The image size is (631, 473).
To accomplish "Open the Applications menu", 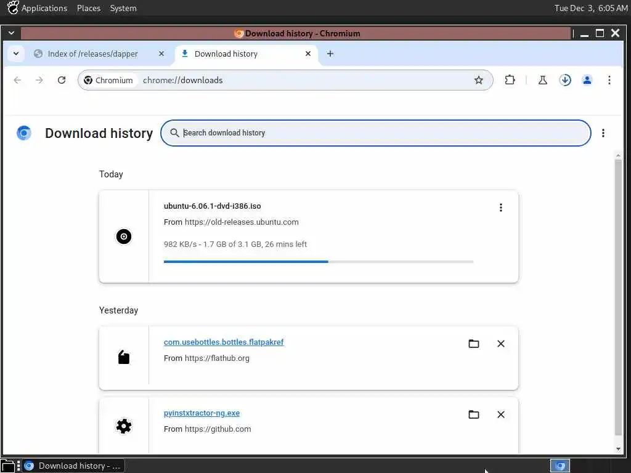I will [x=44, y=8].
